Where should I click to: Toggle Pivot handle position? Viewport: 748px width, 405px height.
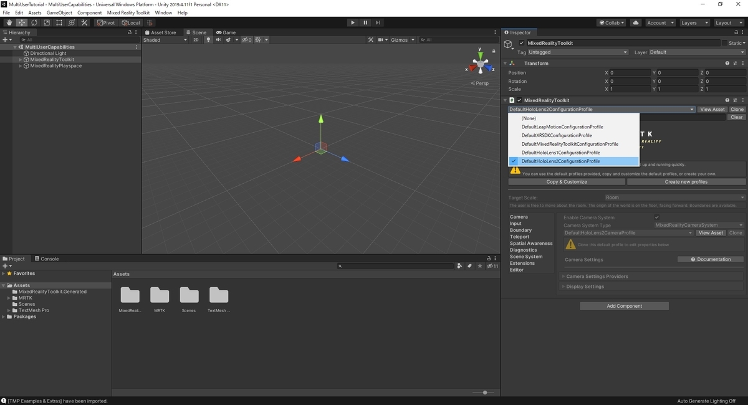(106, 22)
